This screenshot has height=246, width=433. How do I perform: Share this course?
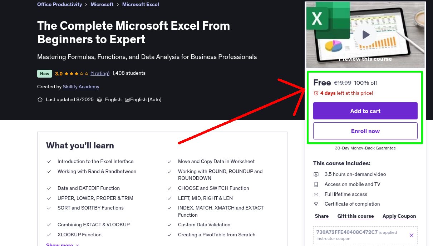point(321,216)
